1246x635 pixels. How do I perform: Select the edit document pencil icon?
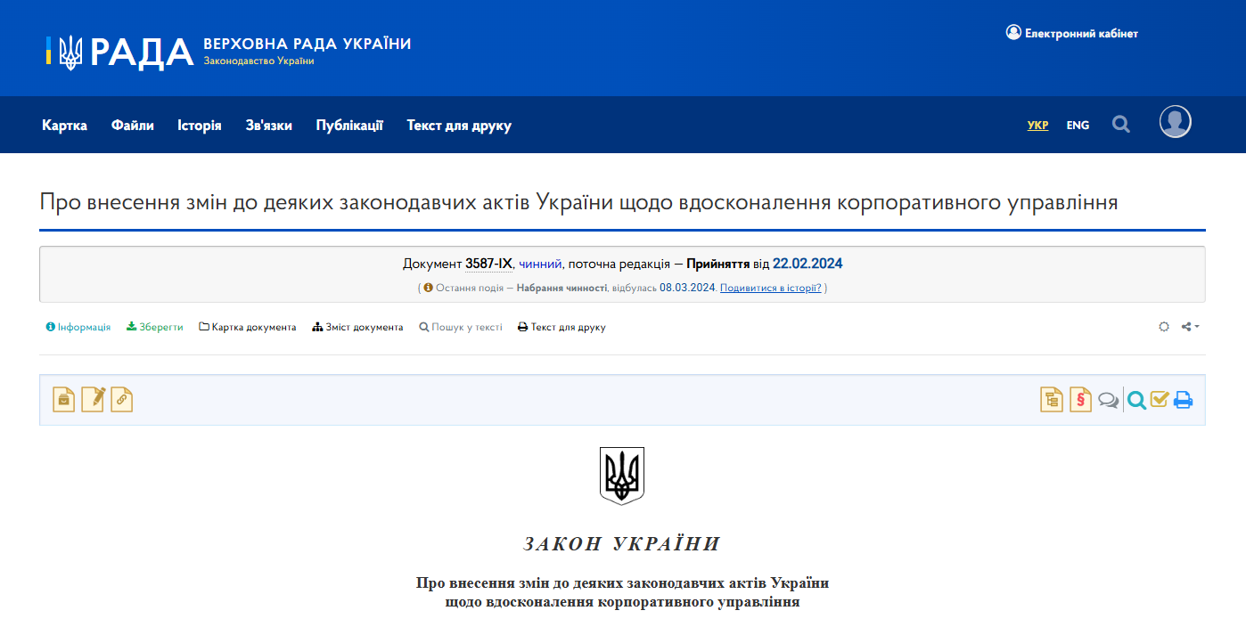[93, 399]
